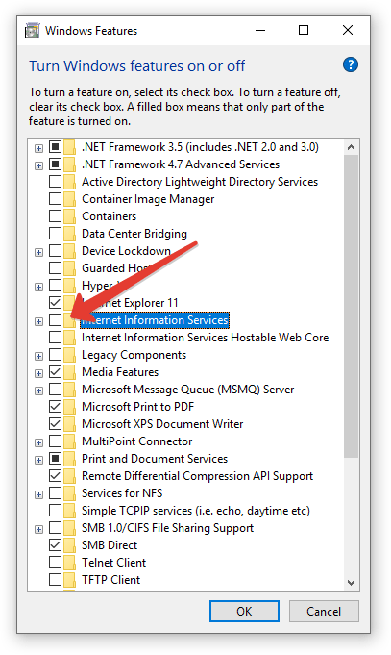
Task: Toggle the Hyper-V checkbox
Action: pos(55,286)
